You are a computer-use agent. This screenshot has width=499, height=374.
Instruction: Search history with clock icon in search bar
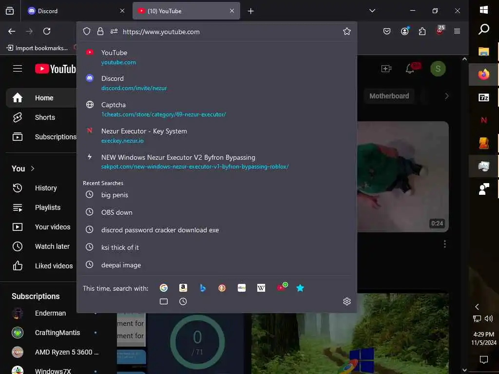(183, 301)
